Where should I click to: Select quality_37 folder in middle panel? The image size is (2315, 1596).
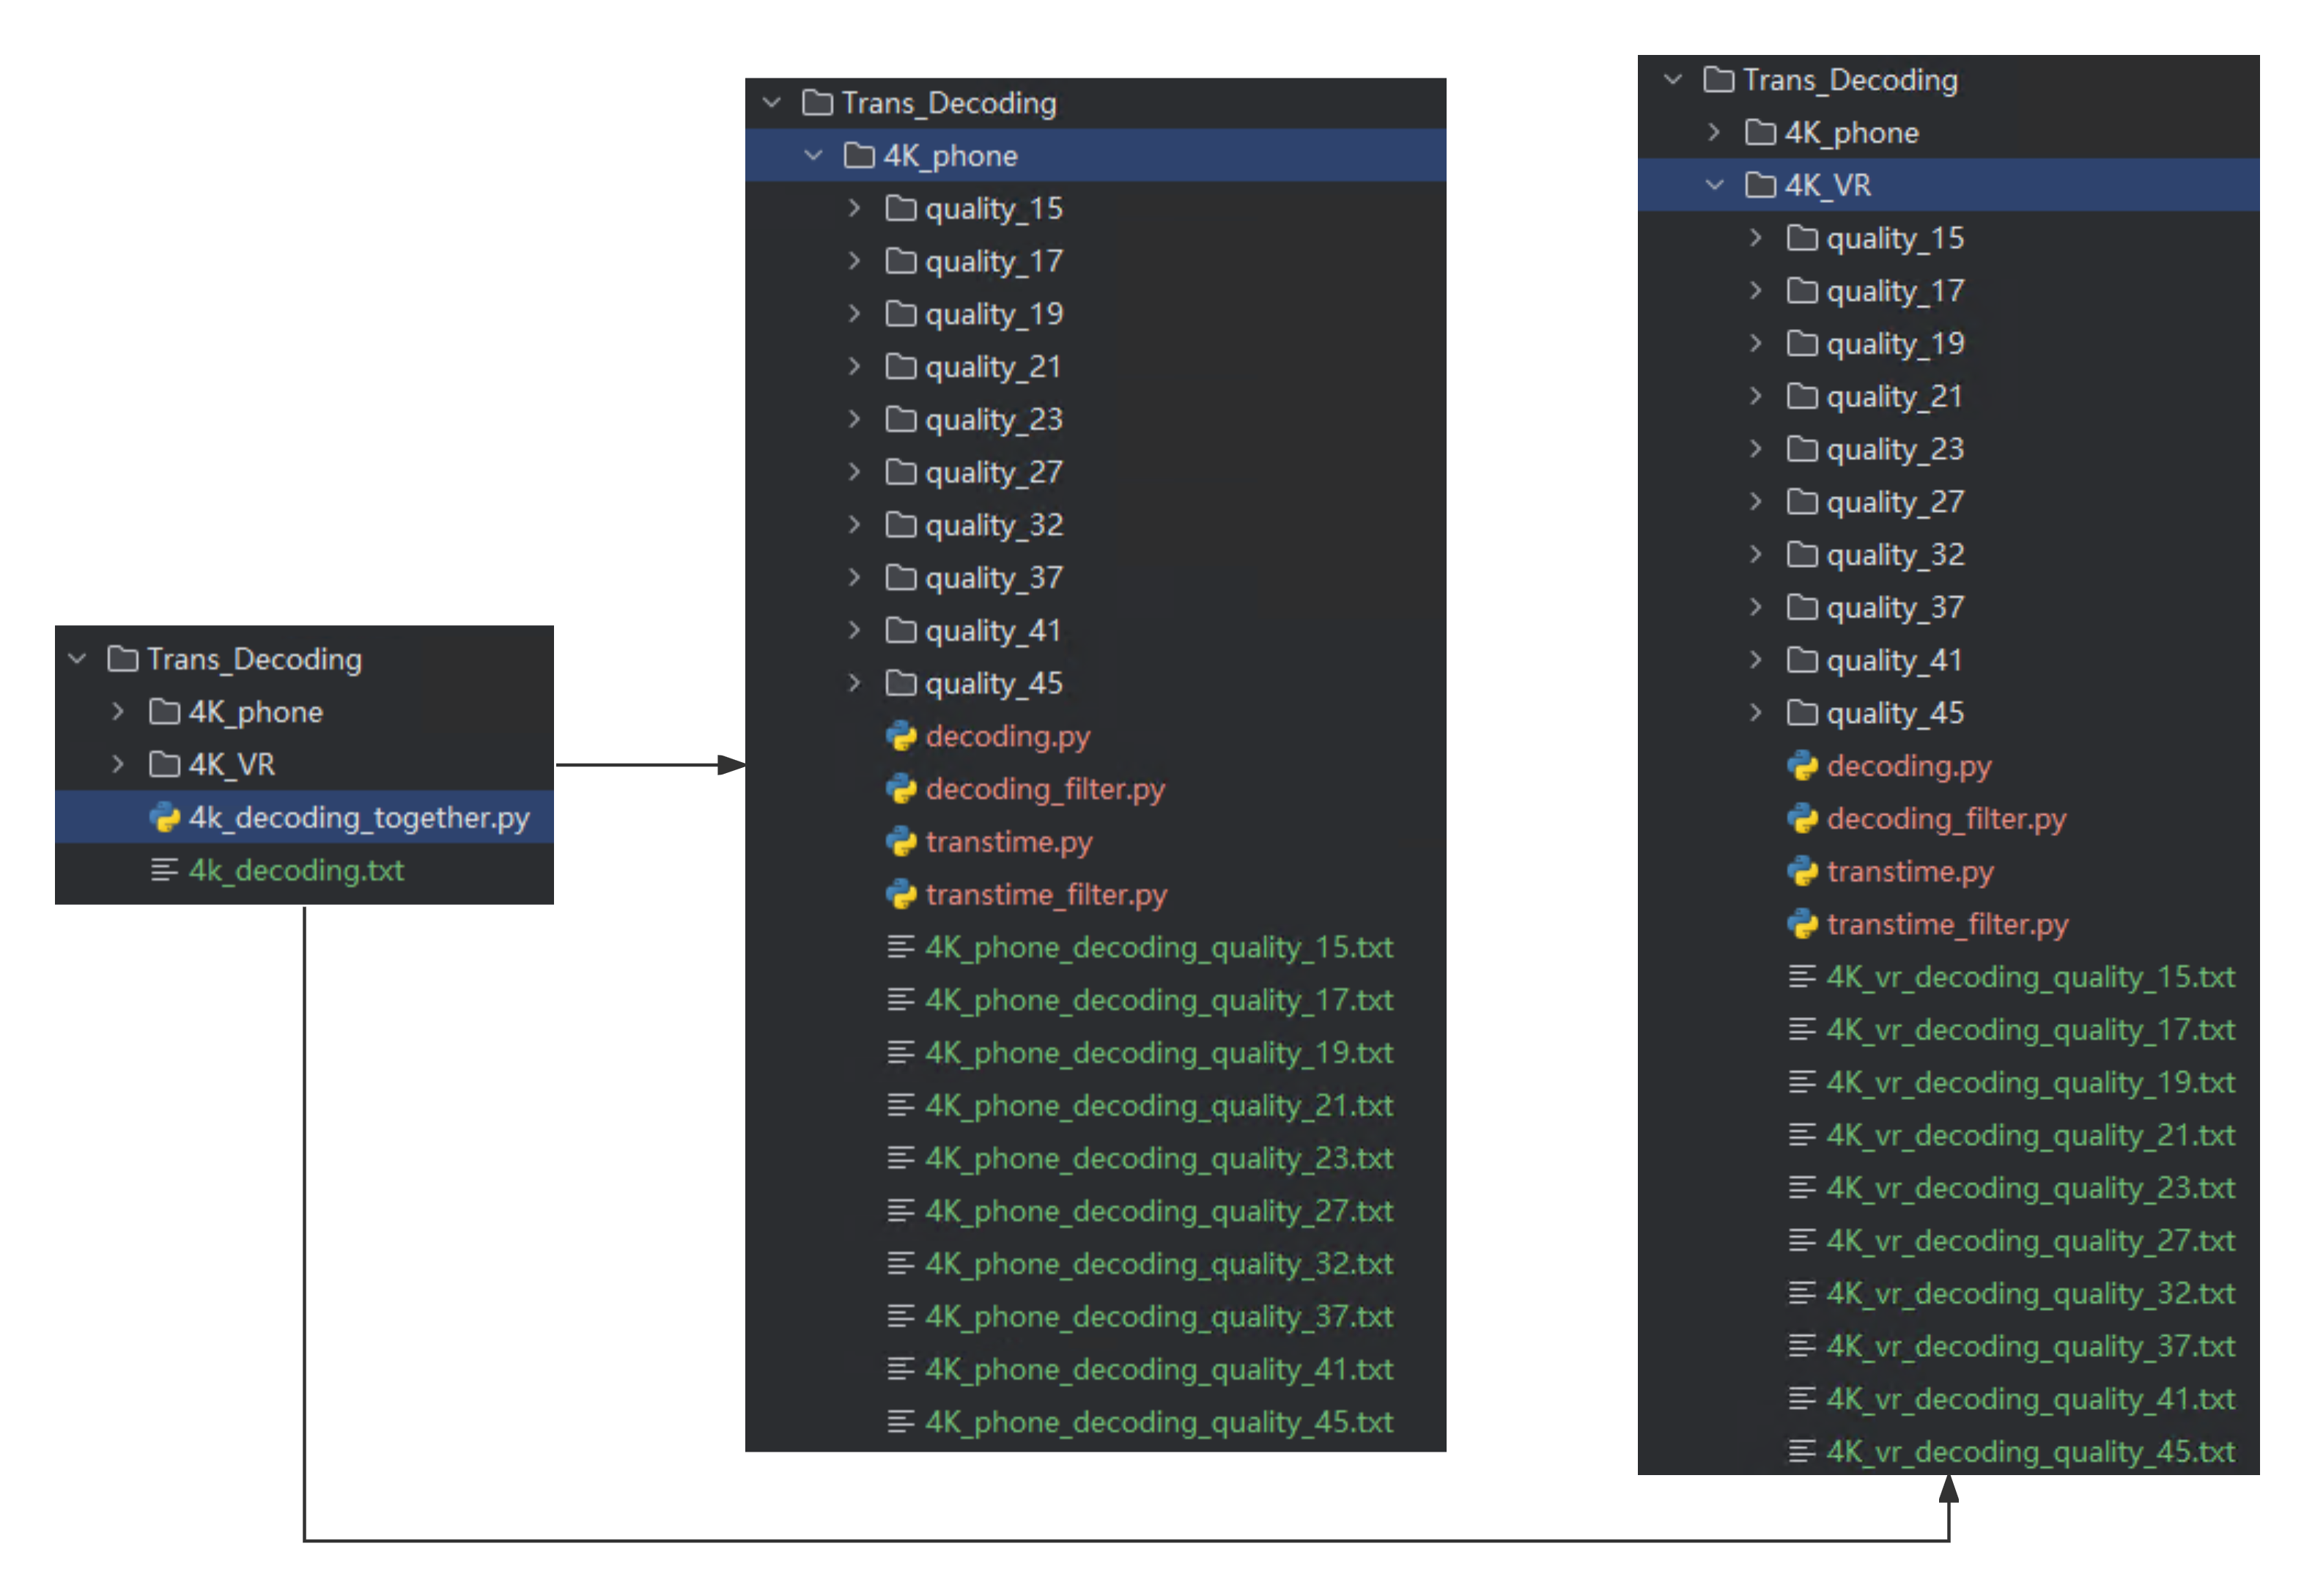pyautogui.click(x=994, y=578)
